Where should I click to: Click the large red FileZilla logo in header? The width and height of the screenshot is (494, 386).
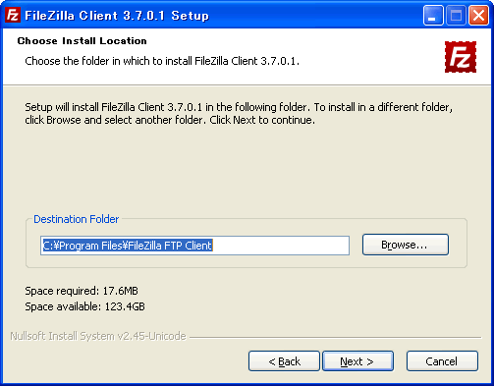(x=461, y=57)
